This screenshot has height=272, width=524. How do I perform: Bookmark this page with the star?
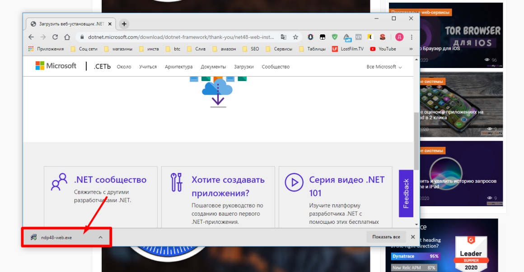[295, 37]
